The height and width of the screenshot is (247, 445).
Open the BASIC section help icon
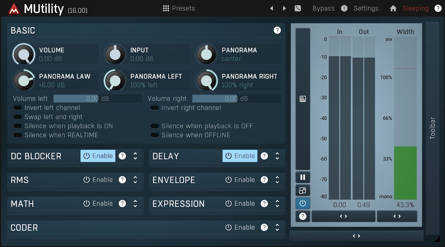click(277, 30)
